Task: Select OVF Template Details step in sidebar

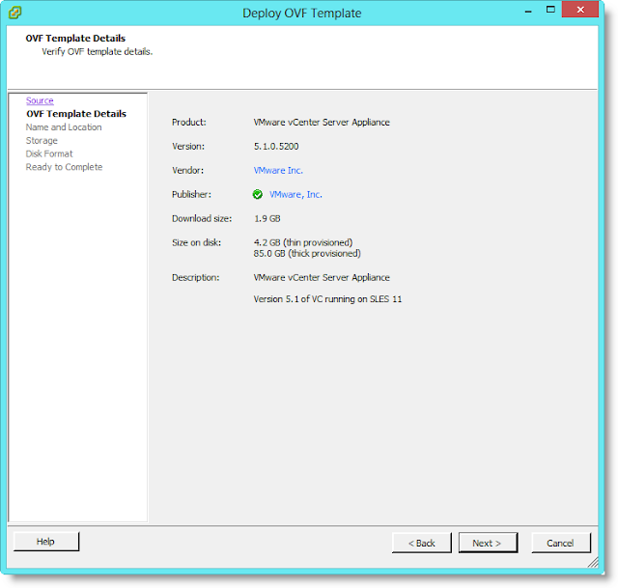Action: pos(76,114)
